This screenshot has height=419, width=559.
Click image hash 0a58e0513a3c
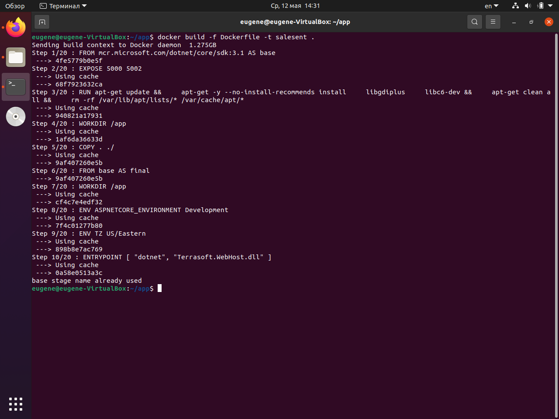(x=79, y=273)
